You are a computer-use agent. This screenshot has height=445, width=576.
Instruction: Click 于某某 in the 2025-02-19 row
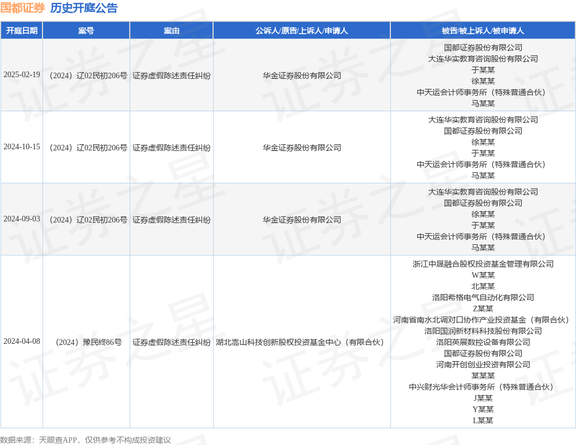pos(483,70)
